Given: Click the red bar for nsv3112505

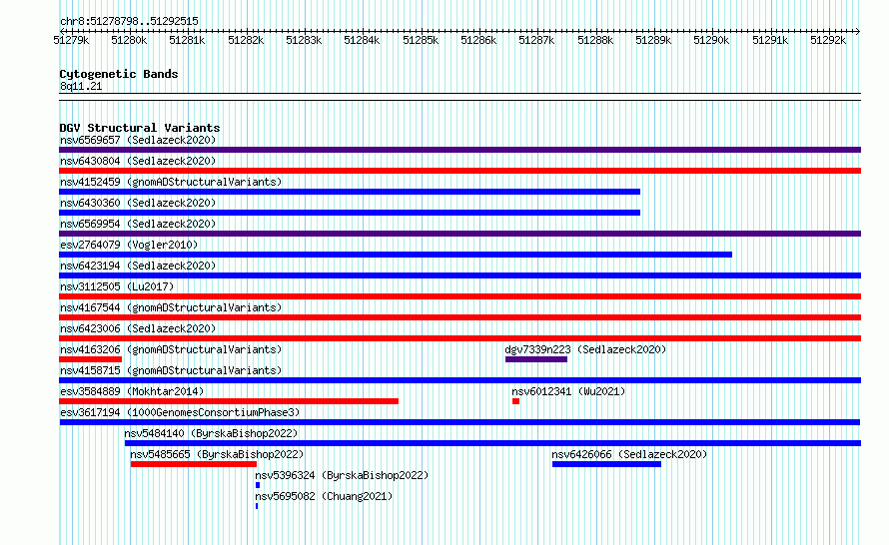Looking at the screenshot, I should [x=459, y=296].
